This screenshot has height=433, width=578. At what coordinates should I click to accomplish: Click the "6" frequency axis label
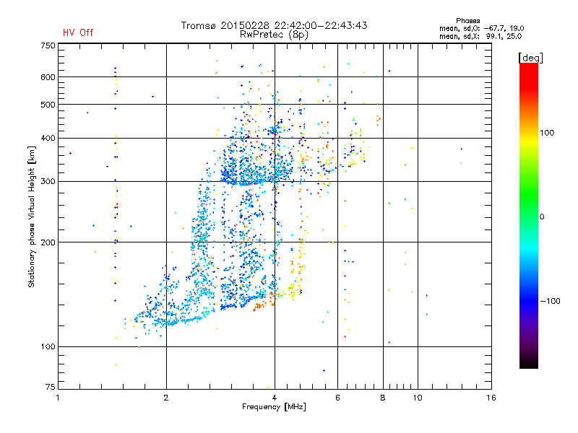(x=337, y=398)
